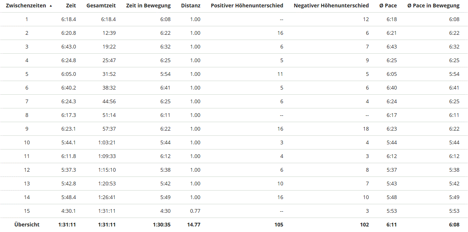Sort by Positiver Höhenunterschied header

click(247, 6)
